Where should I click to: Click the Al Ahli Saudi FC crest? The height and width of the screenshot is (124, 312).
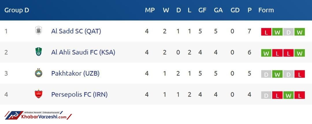coord(38,52)
